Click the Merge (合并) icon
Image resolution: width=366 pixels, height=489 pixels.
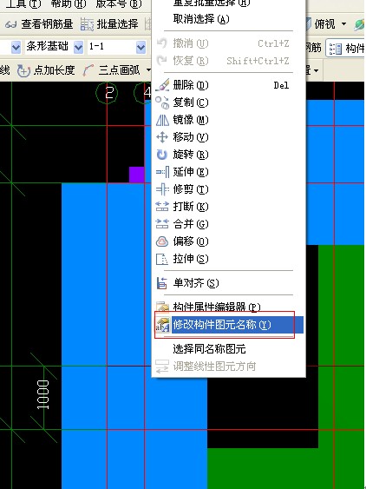[162, 224]
